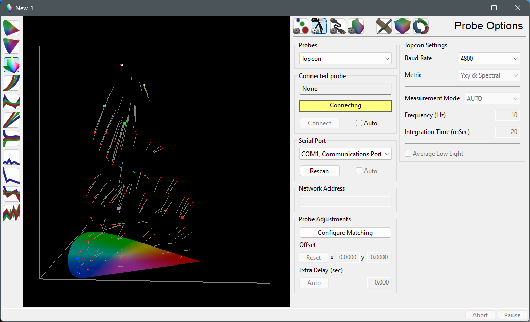Open the 3D color cube toolbar icon
The width and height of the screenshot is (530, 322).
point(403,26)
